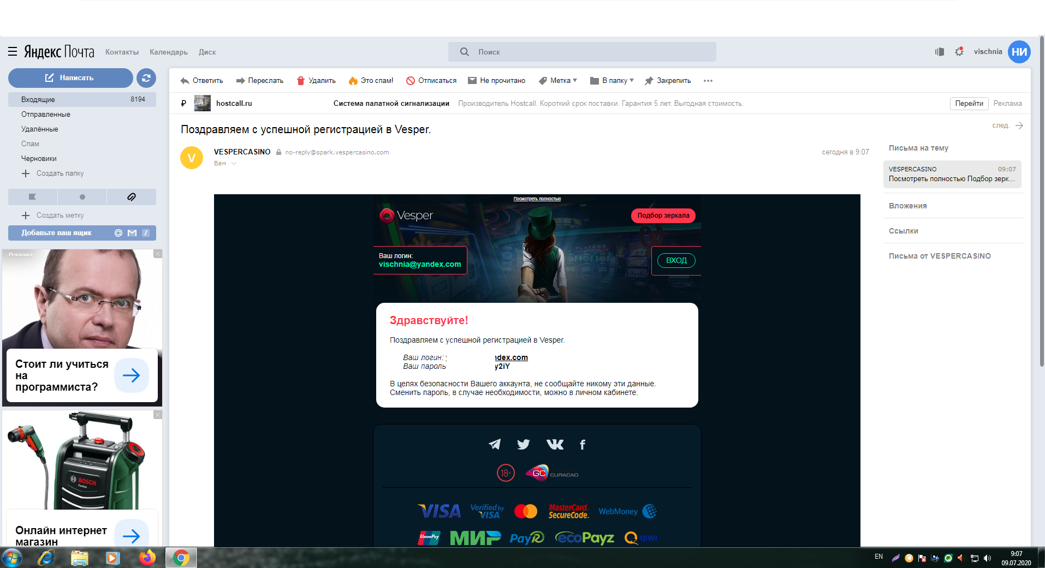Open the VK icon in the email footer
The image size is (1045, 568).
(555, 444)
